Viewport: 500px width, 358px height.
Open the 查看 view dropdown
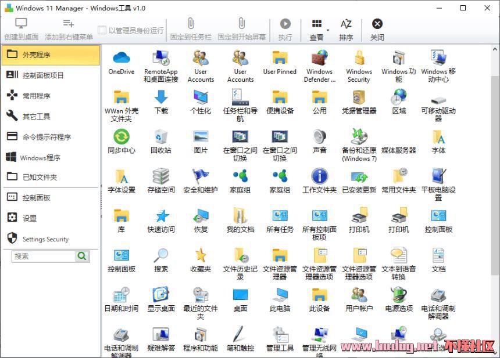click(x=318, y=29)
